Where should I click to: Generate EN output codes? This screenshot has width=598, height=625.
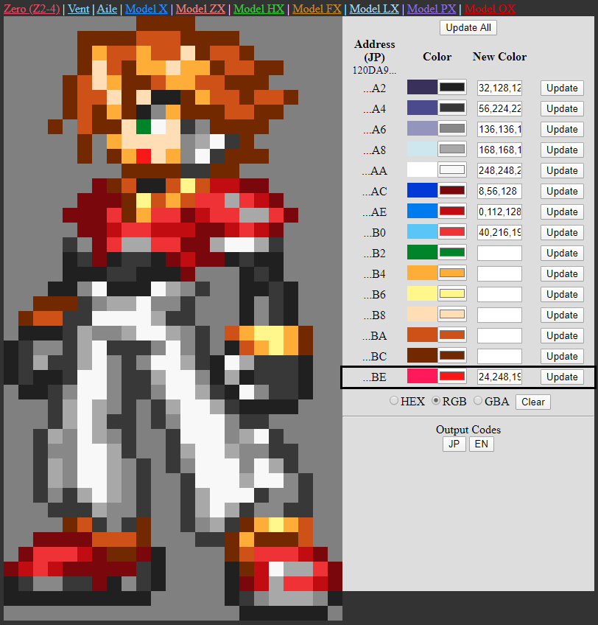481,444
